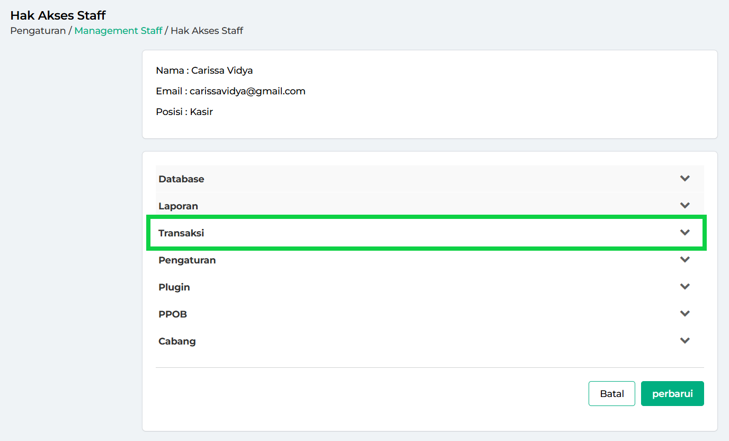Click the green perbarui button

672,394
